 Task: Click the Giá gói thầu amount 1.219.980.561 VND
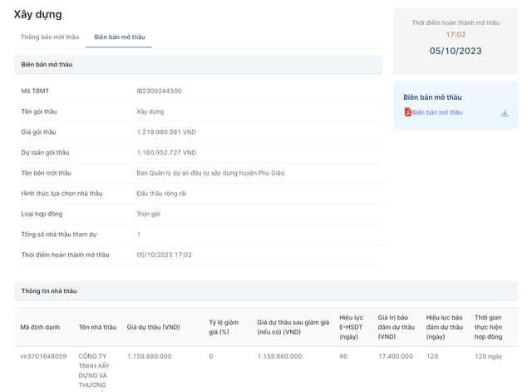pos(166,131)
